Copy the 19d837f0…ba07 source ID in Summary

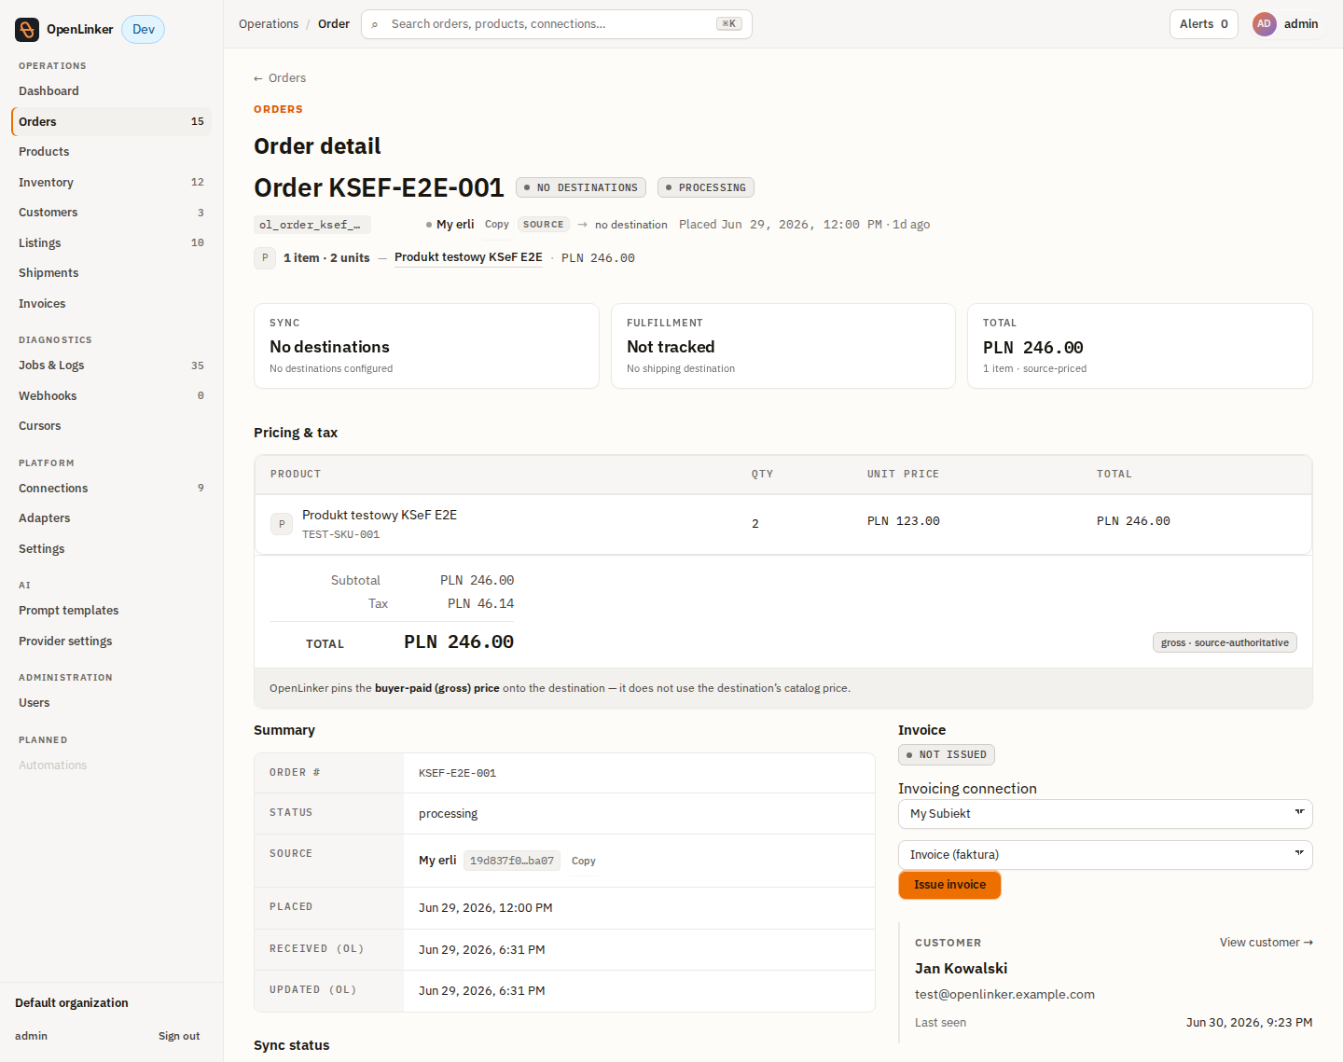584,861
